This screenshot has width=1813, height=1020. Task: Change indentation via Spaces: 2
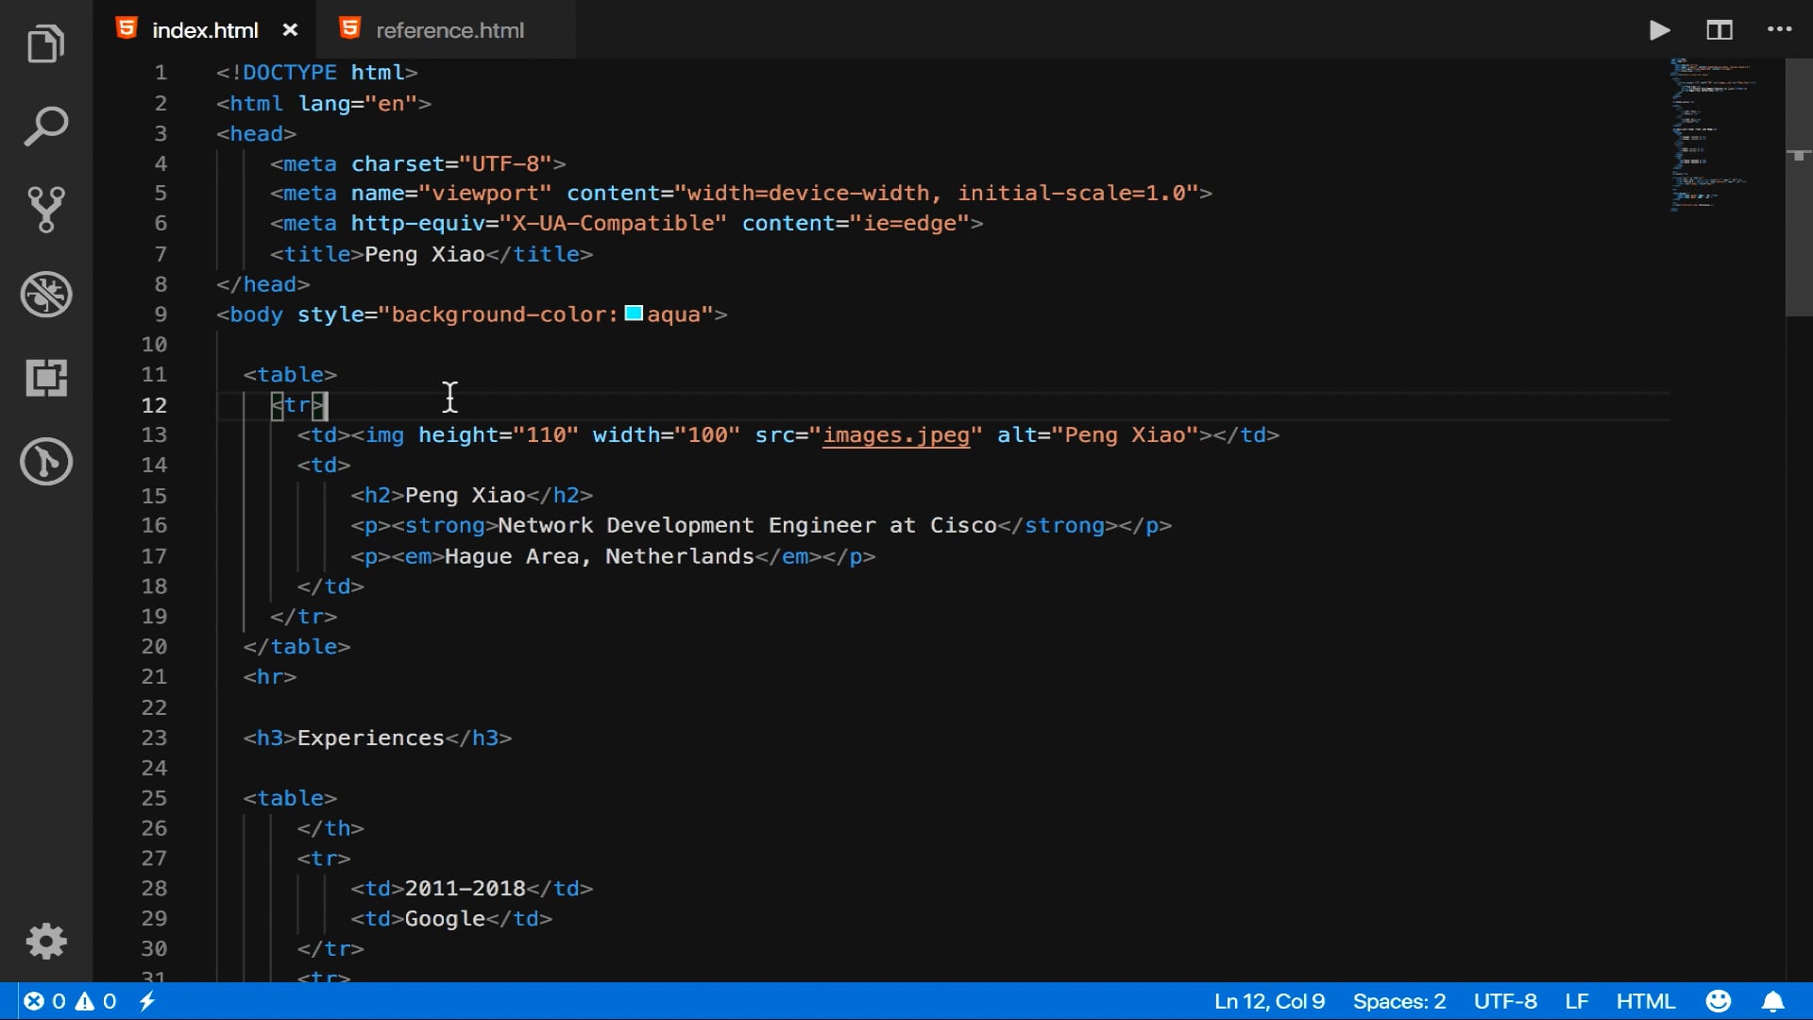(1398, 1001)
